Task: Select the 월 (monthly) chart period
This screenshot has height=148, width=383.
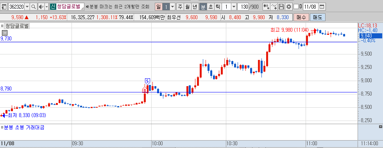Action: [187, 7]
